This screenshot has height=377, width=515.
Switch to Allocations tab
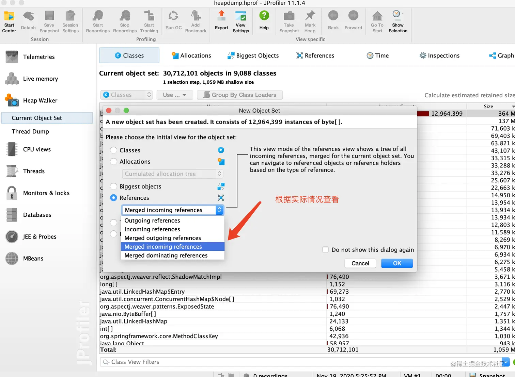[191, 55]
